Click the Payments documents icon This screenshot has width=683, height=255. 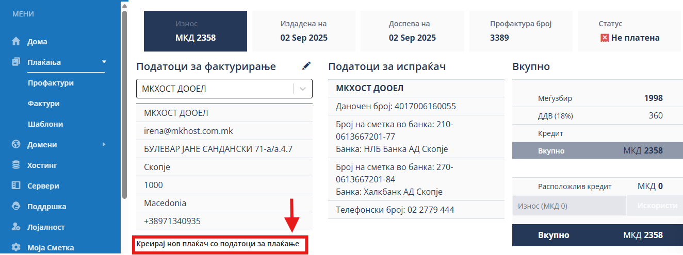click(x=16, y=62)
